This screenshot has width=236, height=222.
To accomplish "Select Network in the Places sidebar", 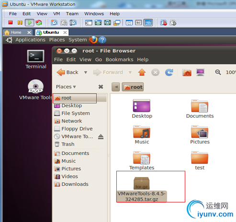I will (x=80, y=121).
